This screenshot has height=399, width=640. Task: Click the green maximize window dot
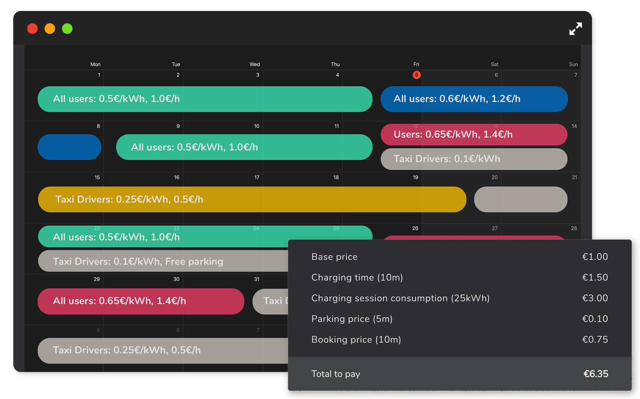[x=67, y=29]
